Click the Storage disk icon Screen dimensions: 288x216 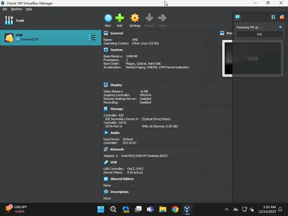tap(106, 109)
